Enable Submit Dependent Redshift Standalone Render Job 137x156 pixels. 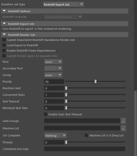(4, 40)
